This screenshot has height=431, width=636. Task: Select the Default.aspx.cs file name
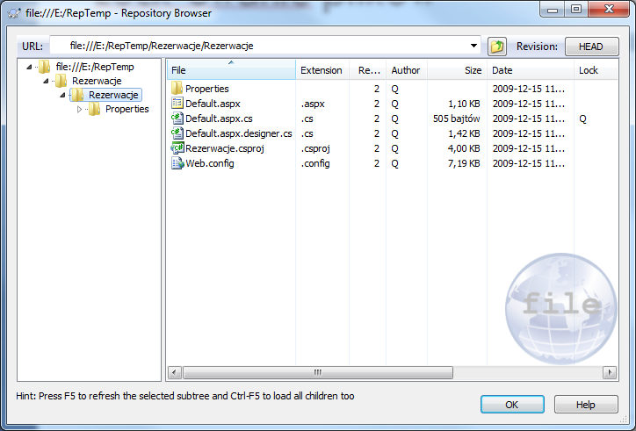pyautogui.click(x=219, y=119)
